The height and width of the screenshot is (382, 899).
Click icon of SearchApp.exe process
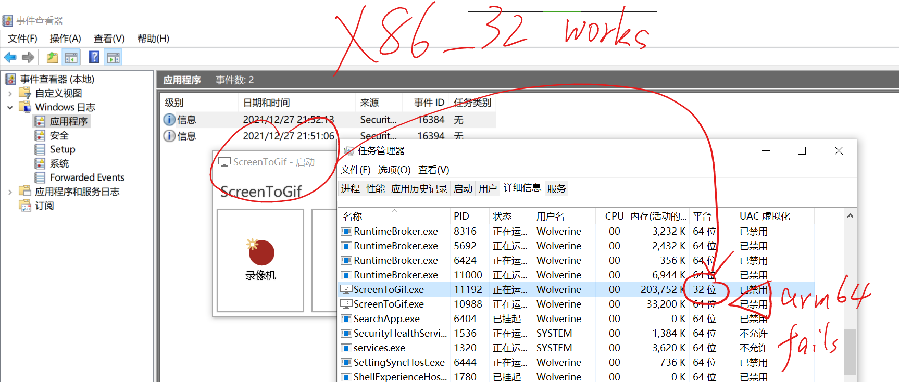pyautogui.click(x=346, y=319)
